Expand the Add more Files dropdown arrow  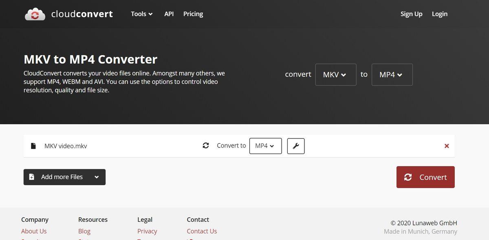[97, 177]
